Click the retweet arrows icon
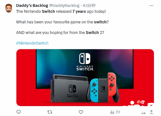The height and width of the screenshot is (116, 161). [50, 112]
